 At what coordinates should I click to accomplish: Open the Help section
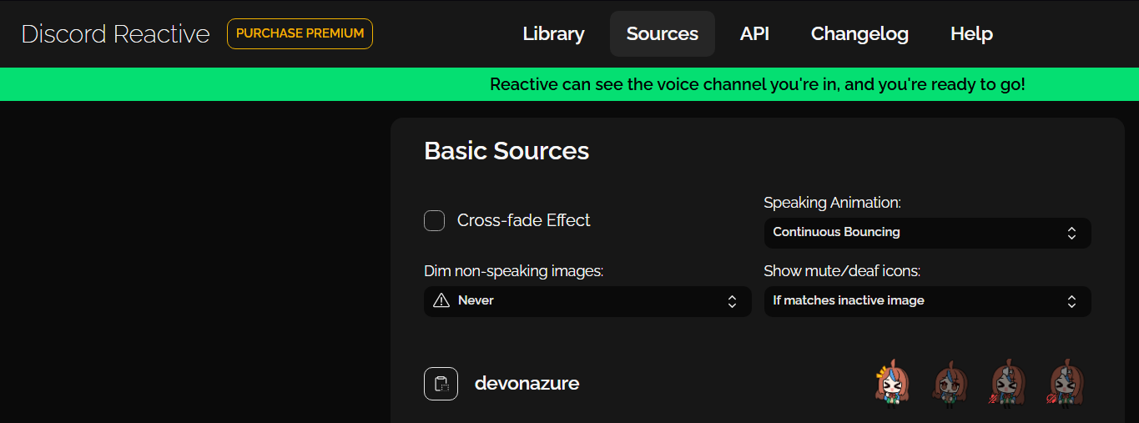971,34
